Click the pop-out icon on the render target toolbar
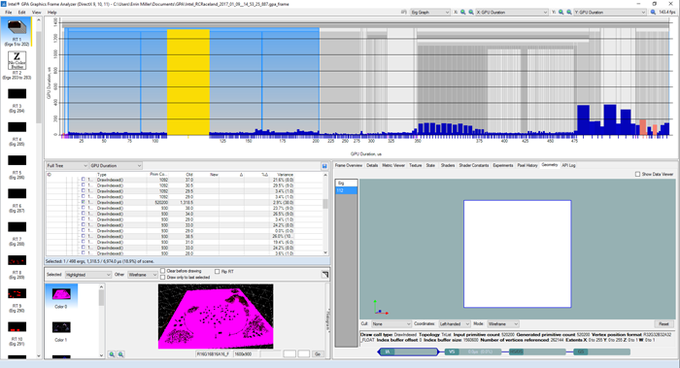680x368 pixels. (x=324, y=275)
